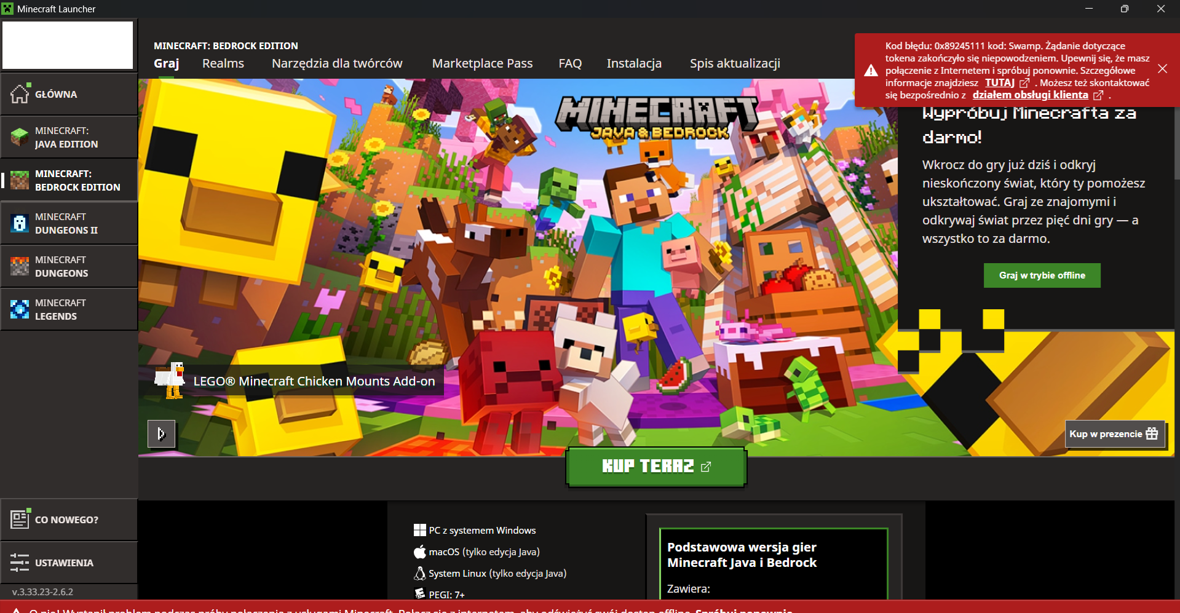Open the Realms tab
1180x613 pixels.
tap(223, 63)
